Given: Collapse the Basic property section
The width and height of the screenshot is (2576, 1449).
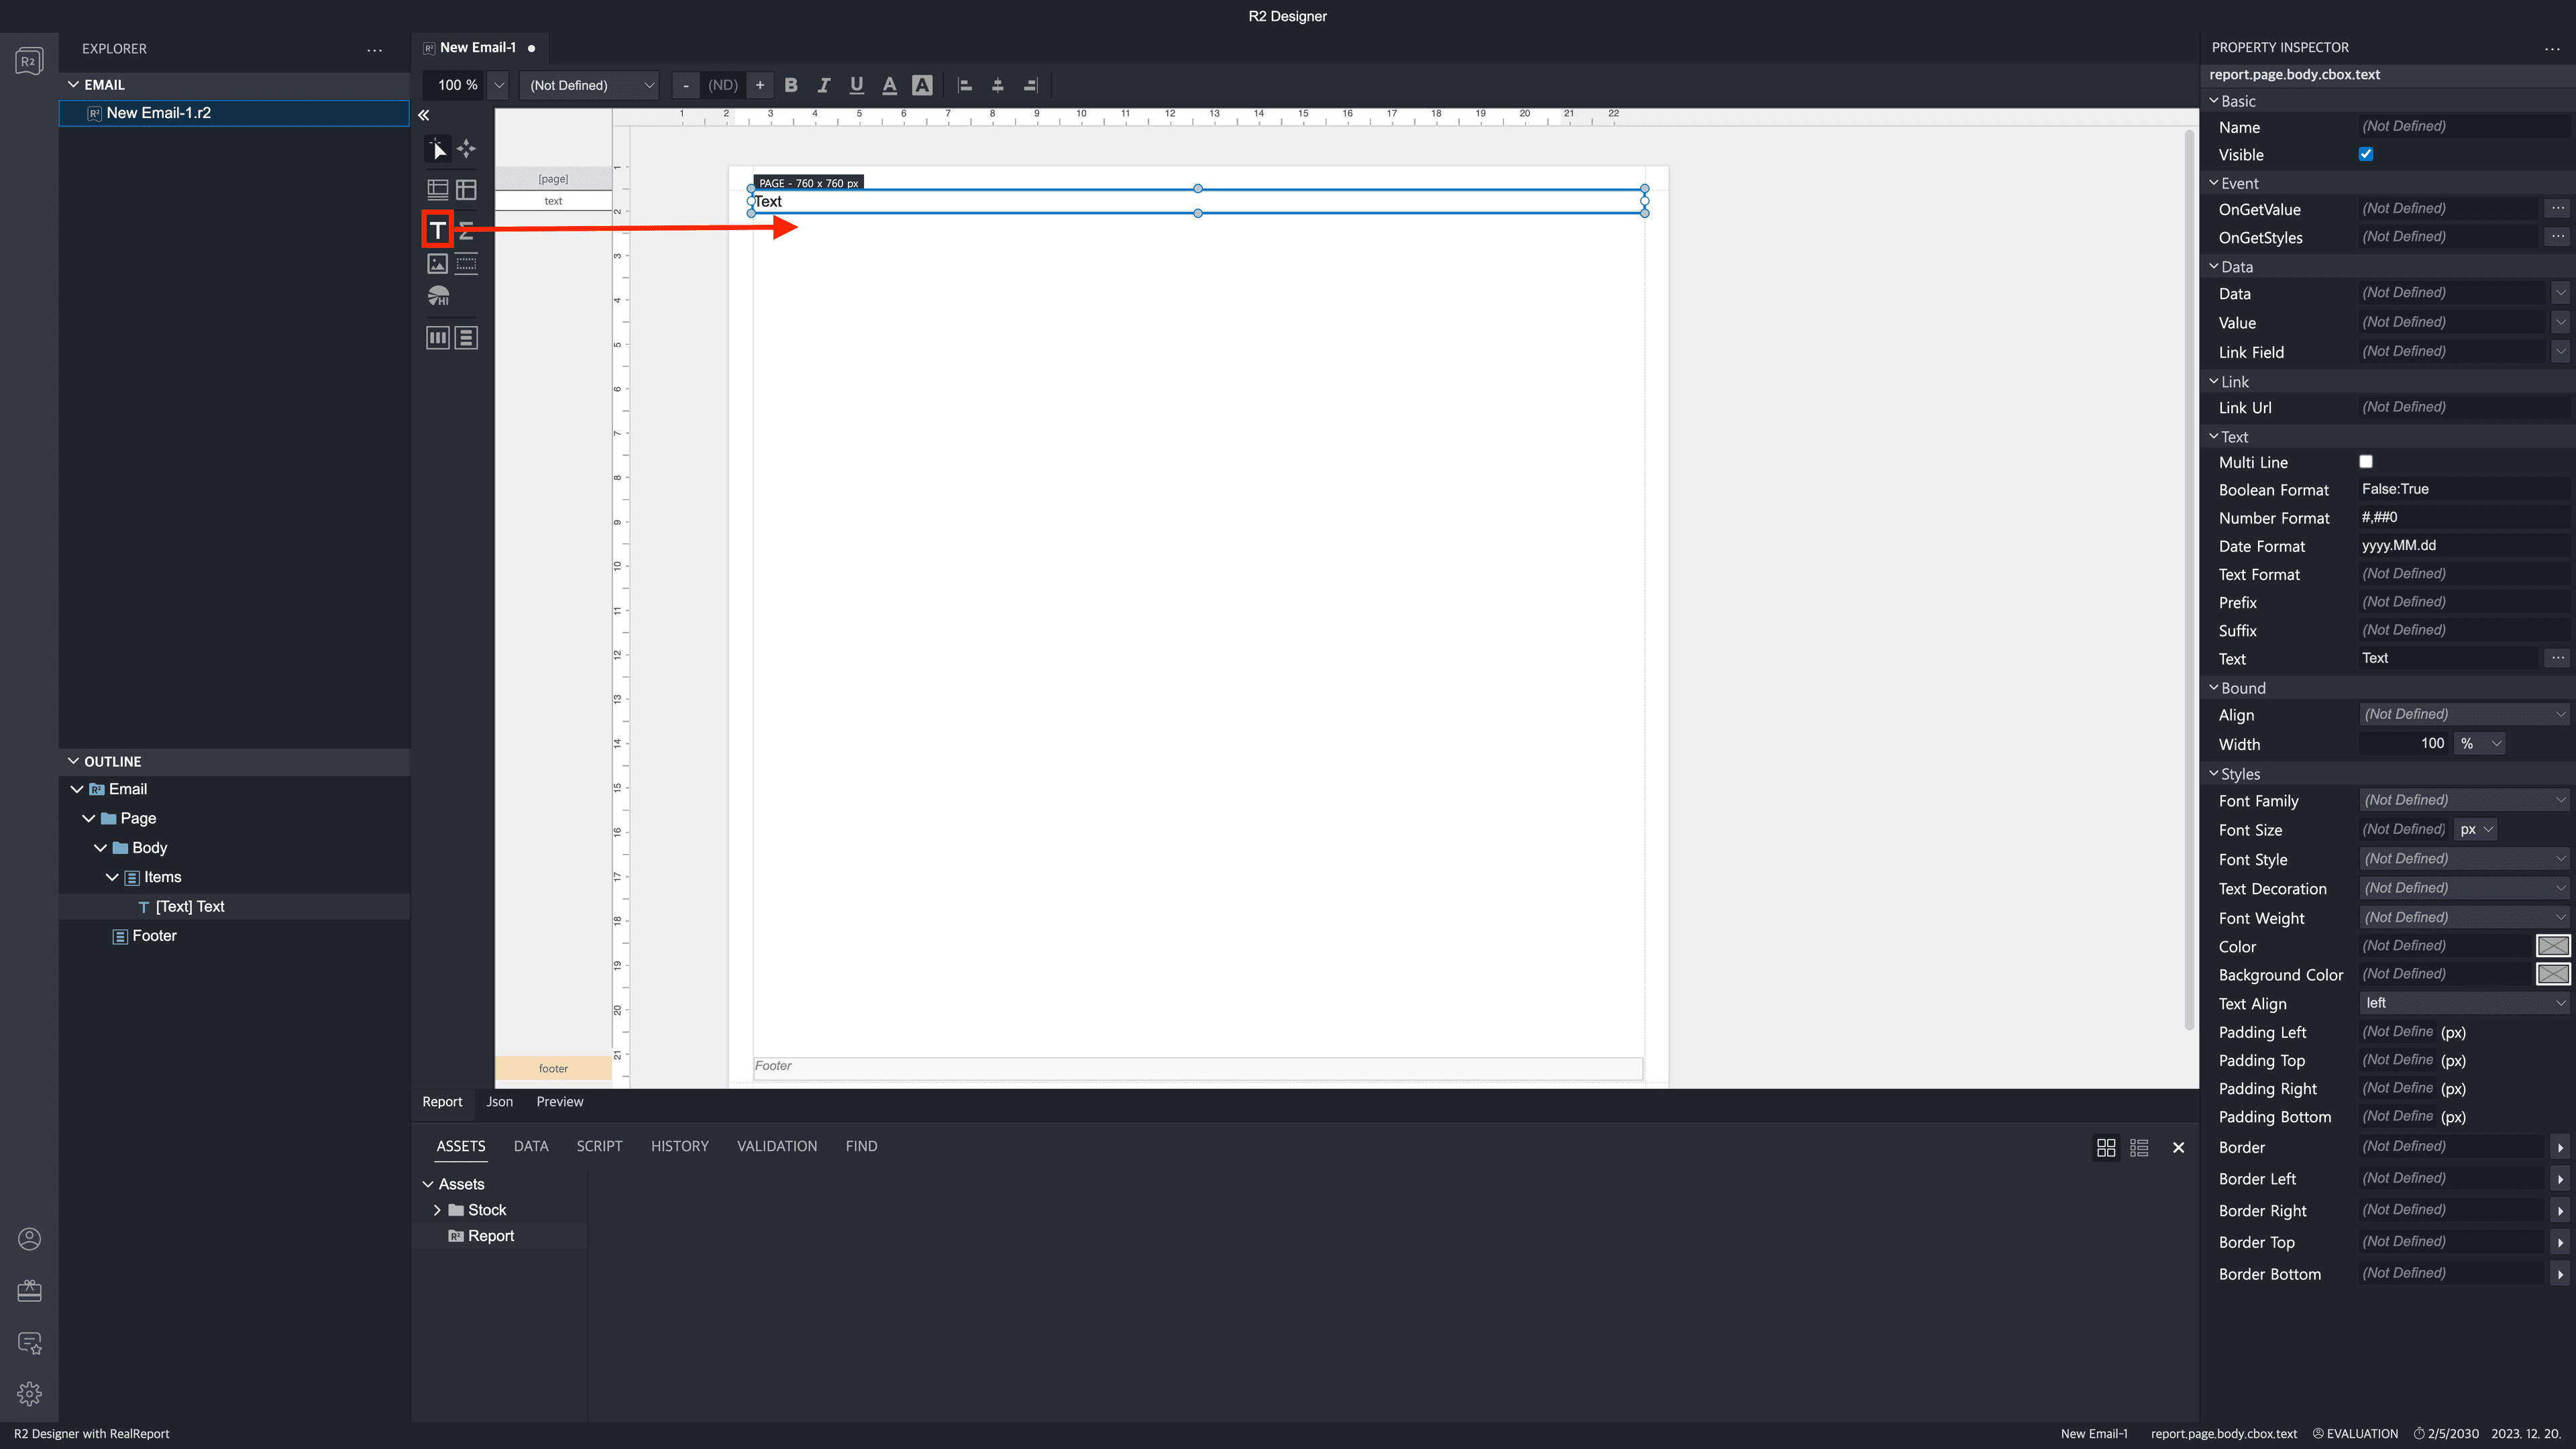Looking at the screenshot, I should (x=2214, y=101).
